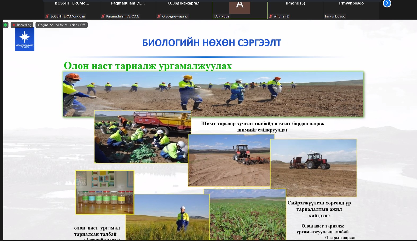Select Irmvvnbosgo participant tile
Image resolution: width=417 pixels, height=241 pixels.
(351, 10)
